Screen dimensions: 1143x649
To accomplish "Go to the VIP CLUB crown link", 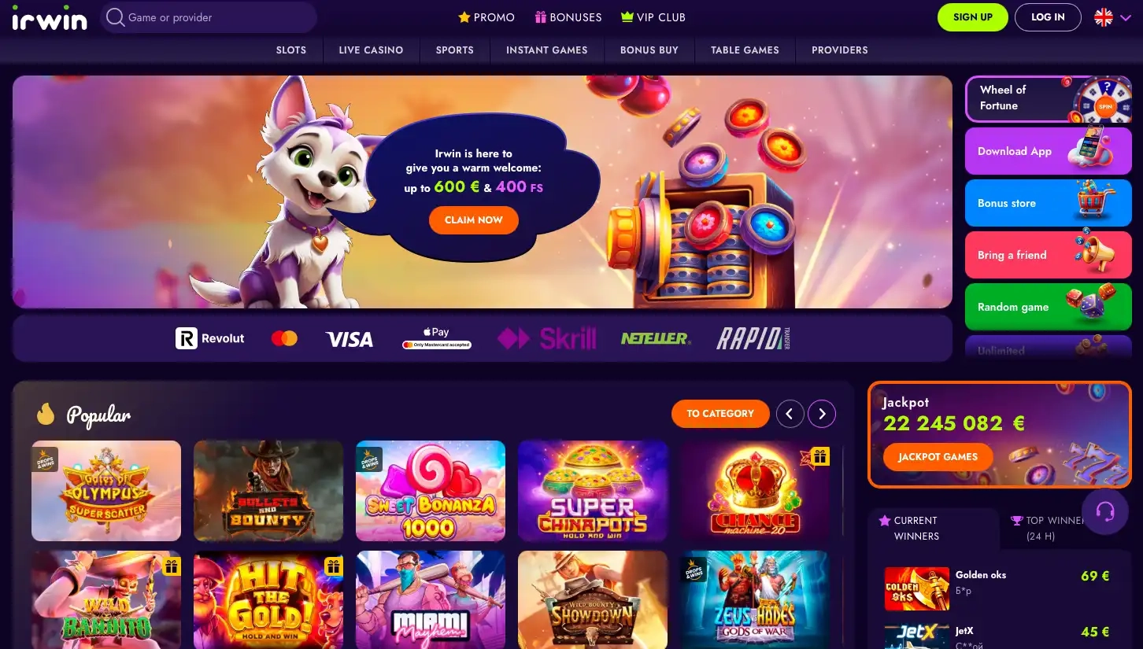I will click(653, 17).
